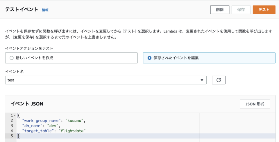Image resolution: width=279 pixels, height=142 pixels.
Task: Open the 情報 link beside テストイベント
Action: pyautogui.click(x=45, y=10)
